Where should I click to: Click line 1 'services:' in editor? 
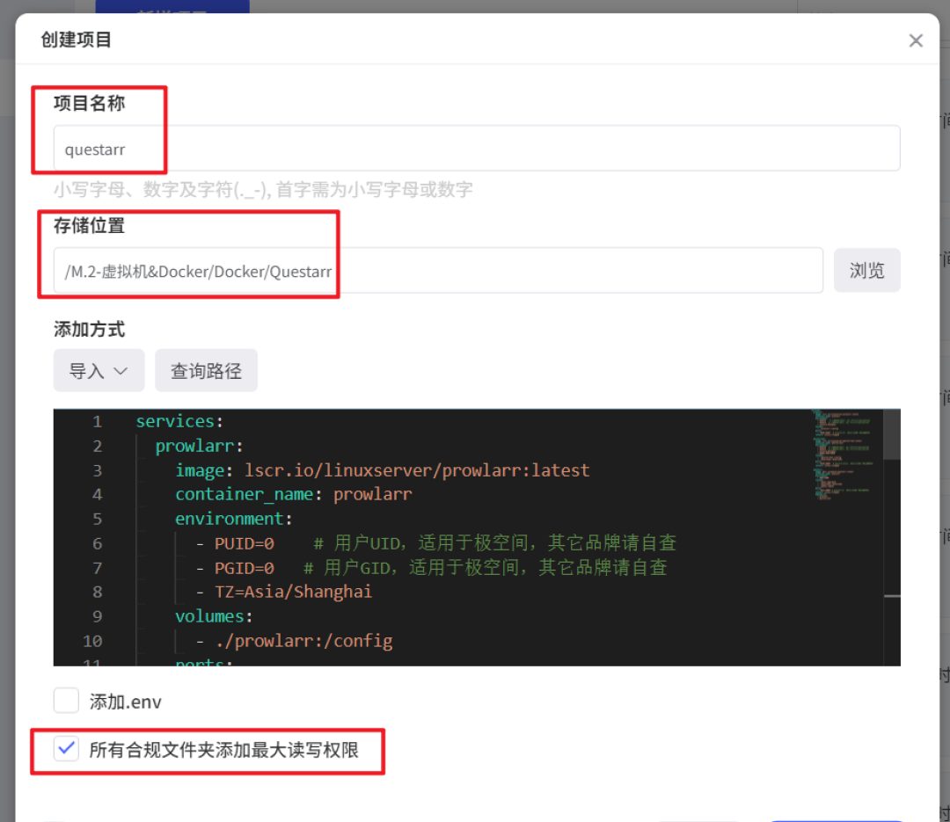pyautogui.click(x=179, y=421)
